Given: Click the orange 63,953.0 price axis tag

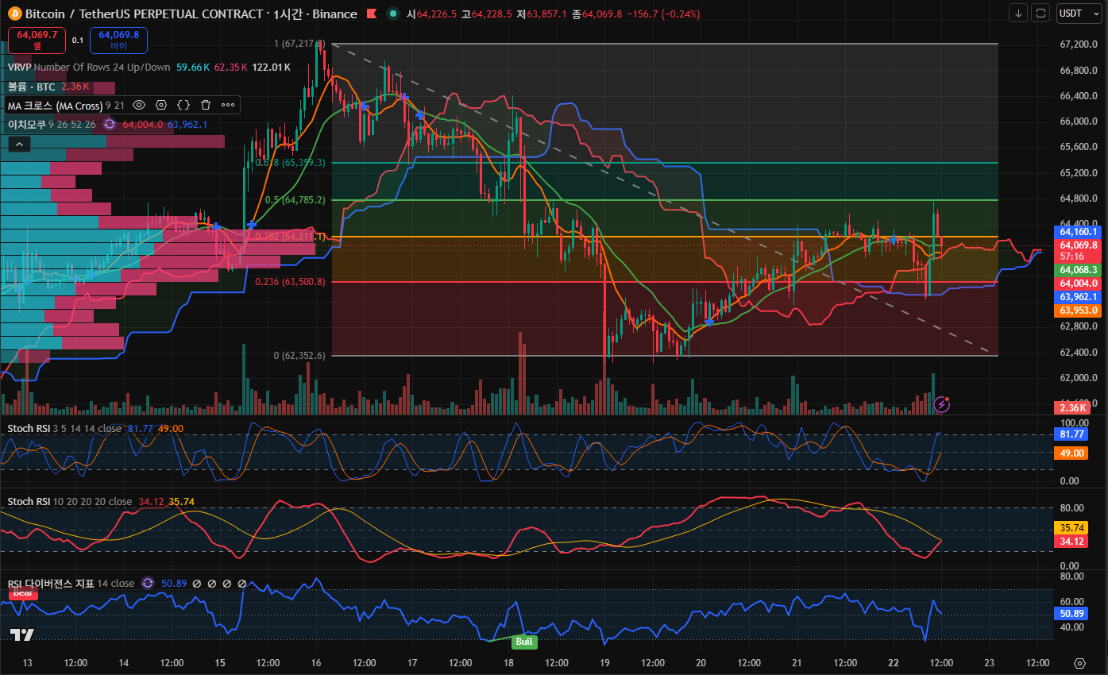Looking at the screenshot, I should coord(1078,310).
